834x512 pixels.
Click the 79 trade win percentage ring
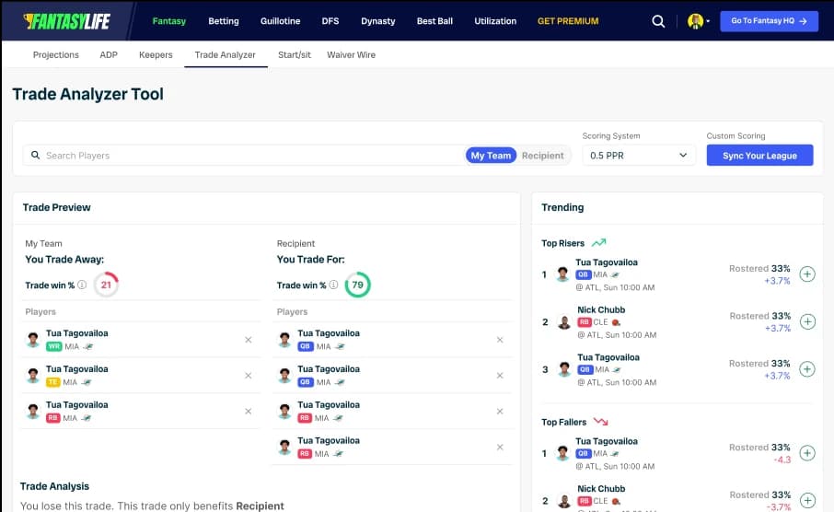tap(357, 285)
